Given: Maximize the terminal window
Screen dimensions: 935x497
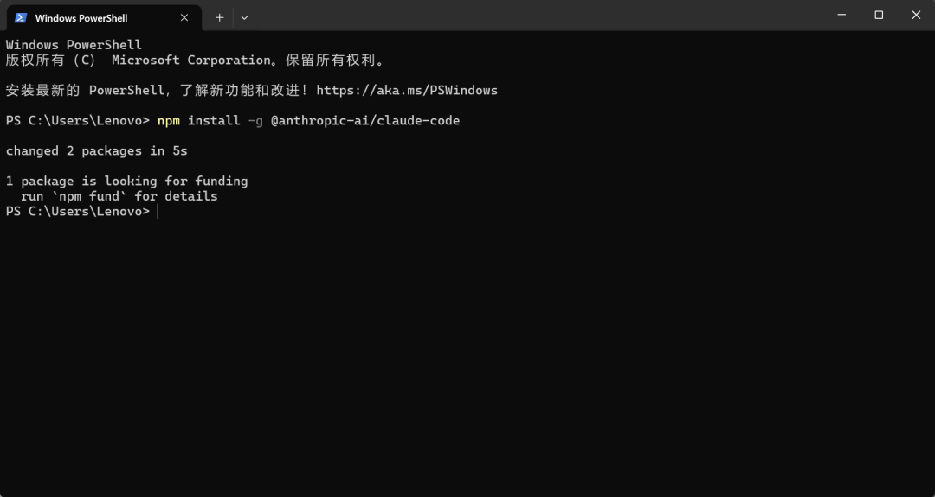Looking at the screenshot, I should 879,15.
